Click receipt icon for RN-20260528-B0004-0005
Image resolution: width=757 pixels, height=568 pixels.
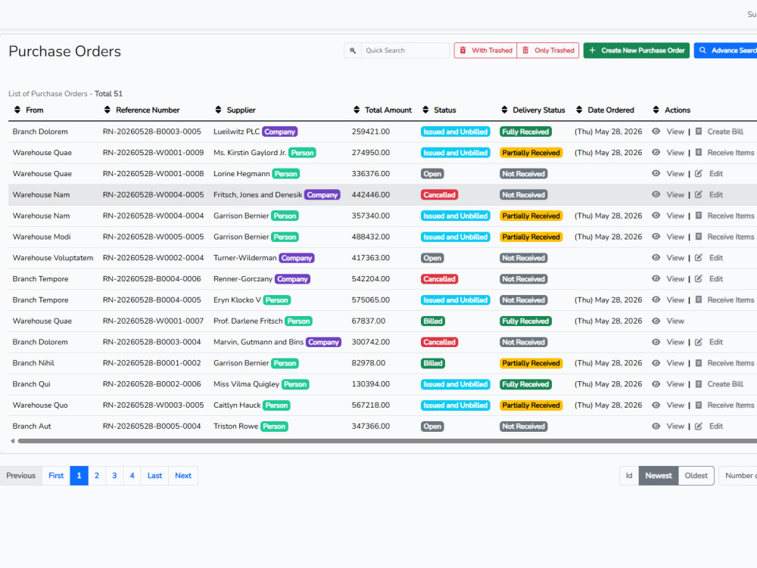(699, 300)
